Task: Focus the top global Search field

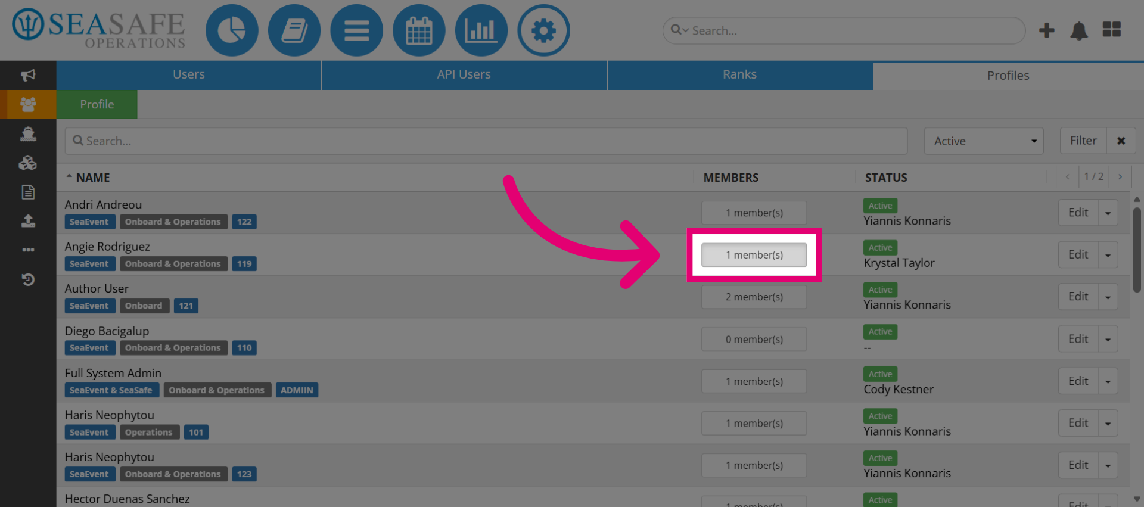Action: coord(844,30)
